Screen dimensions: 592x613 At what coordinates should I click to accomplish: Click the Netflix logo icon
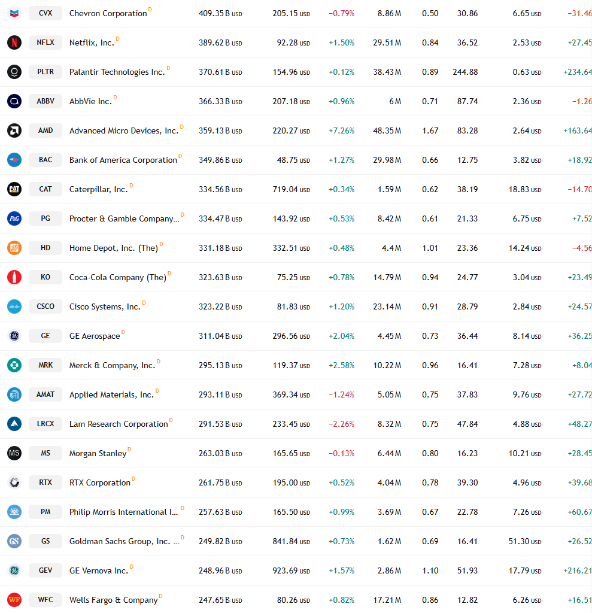pos(14,43)
